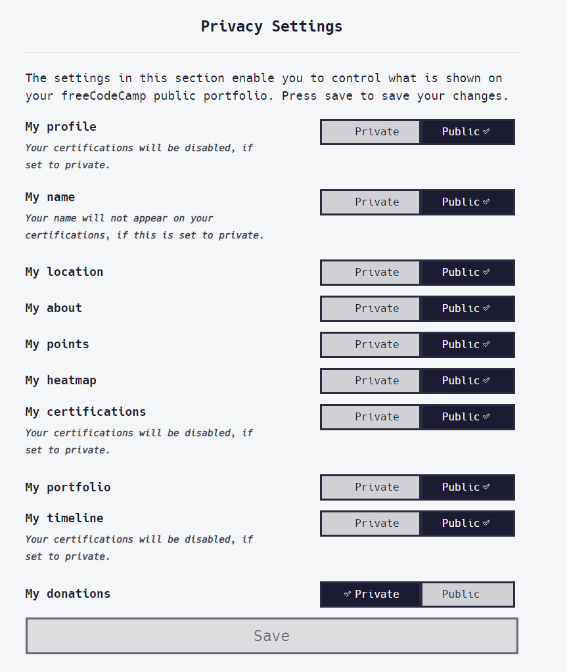Select Public for My name
The width and height of the screenshot is (567, 672).
tap(467, 202)
